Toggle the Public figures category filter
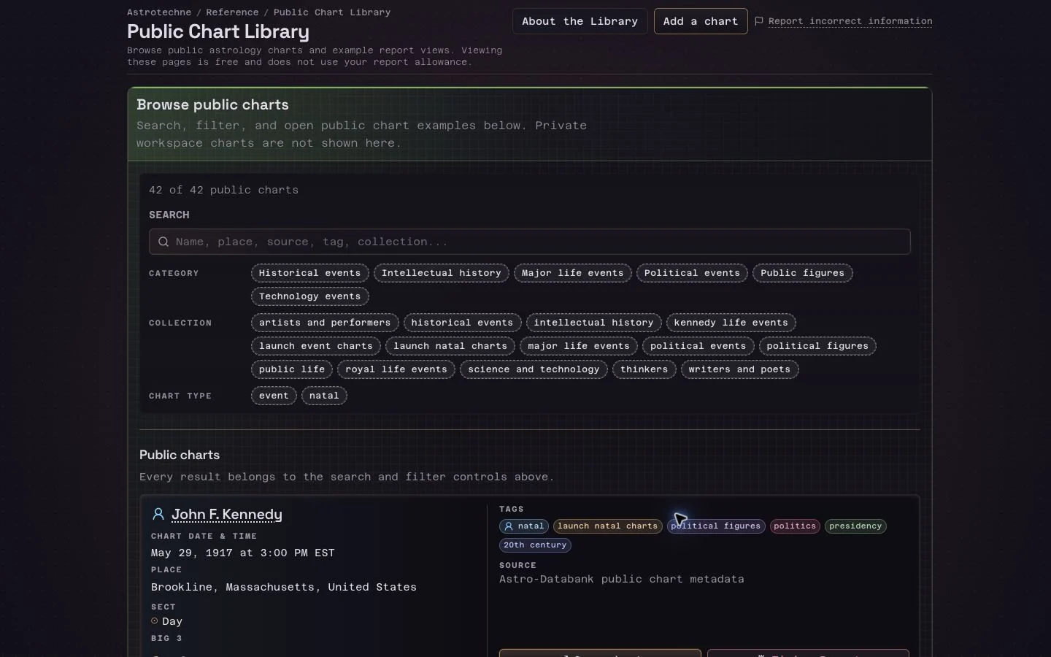The width and height of the screenshot is (1051, 657). point(803,273)
